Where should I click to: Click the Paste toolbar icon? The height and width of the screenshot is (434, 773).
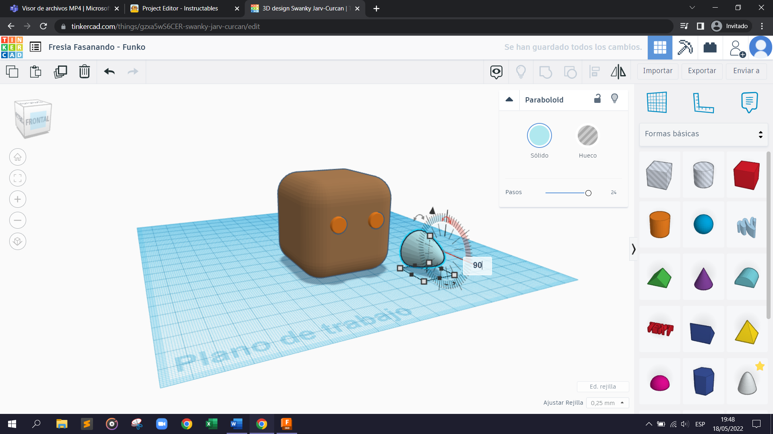[x=36, y=72]
